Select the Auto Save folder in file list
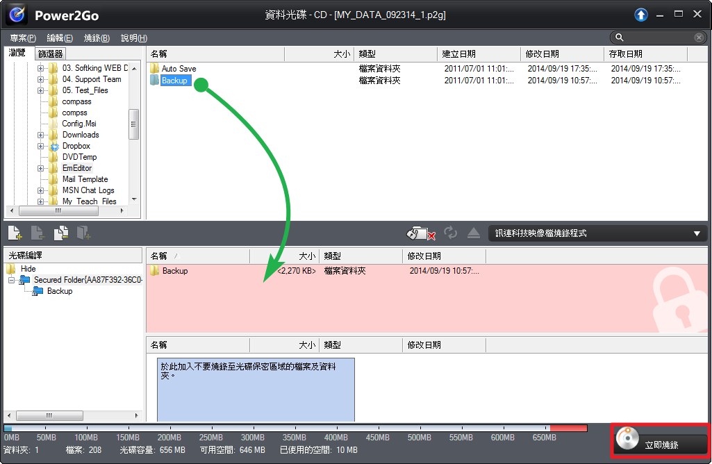Screen dimensions: 712x464 pos(179,69)
